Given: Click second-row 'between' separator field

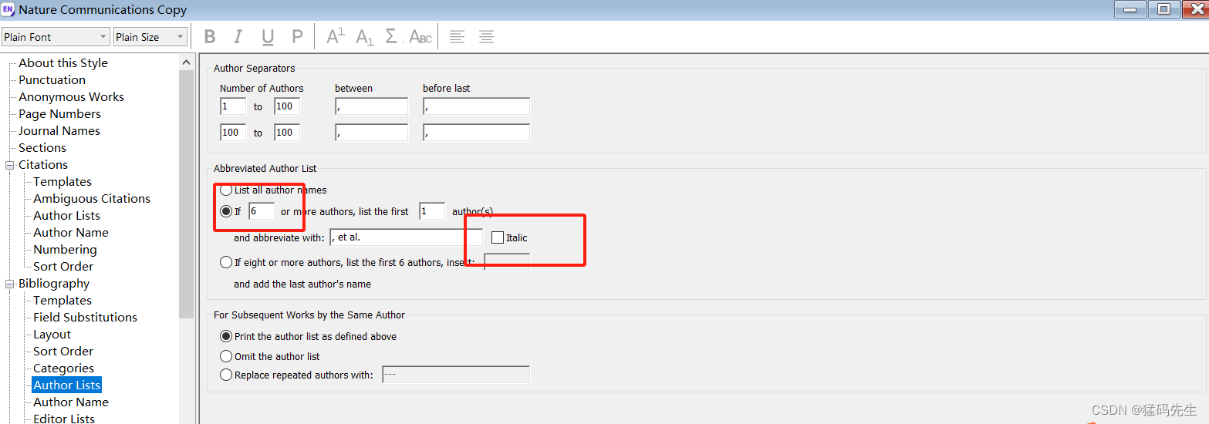Looking at the screenshot, I should pos(371,133).
